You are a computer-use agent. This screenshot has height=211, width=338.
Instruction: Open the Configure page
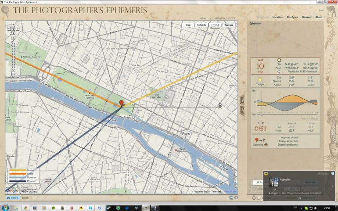click(292, 17)
